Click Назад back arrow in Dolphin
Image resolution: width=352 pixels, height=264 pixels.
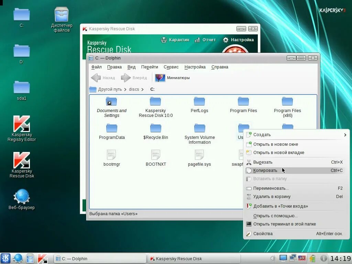pos(103,78)
